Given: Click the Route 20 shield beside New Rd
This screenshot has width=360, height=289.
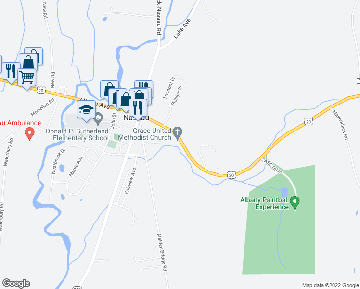Looking at the screenshot, I should [41, 90].
